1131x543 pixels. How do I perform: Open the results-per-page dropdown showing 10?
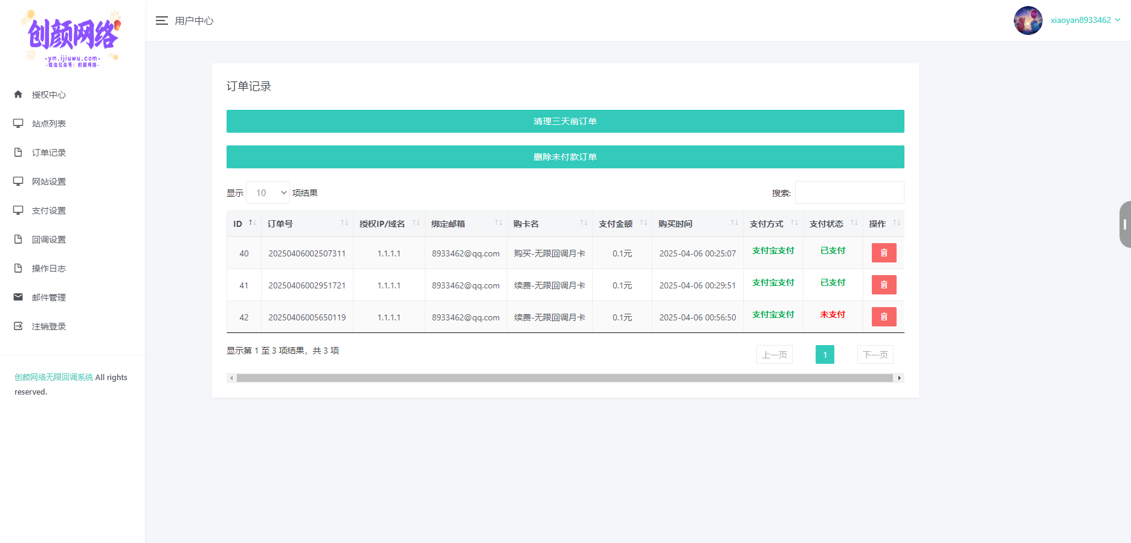tap(268, 193)
